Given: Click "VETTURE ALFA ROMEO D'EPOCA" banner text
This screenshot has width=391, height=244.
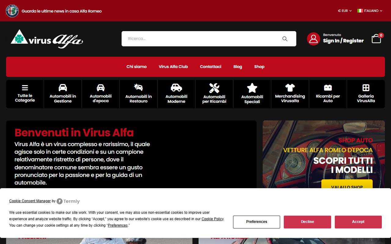Looking at the screenshot, I should click(x=328, y=150).
